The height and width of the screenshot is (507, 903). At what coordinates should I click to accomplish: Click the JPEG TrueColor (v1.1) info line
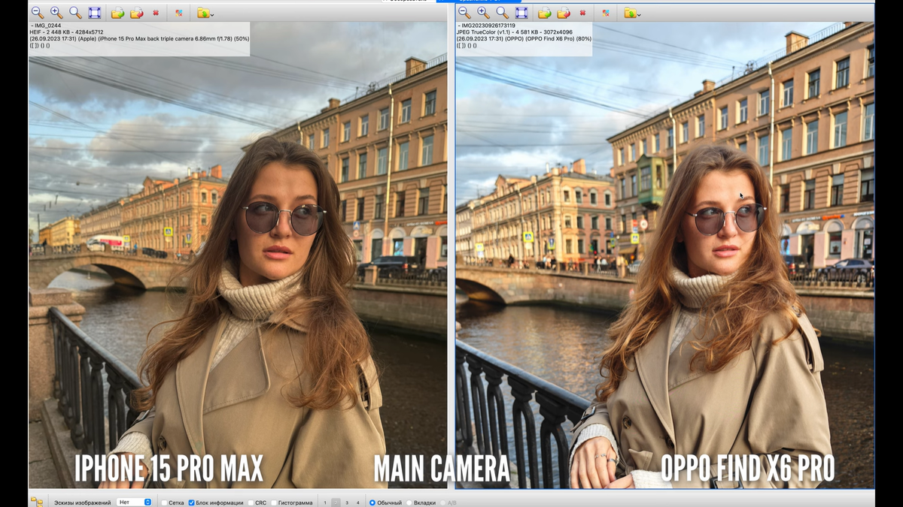click(x=515, y=32)
